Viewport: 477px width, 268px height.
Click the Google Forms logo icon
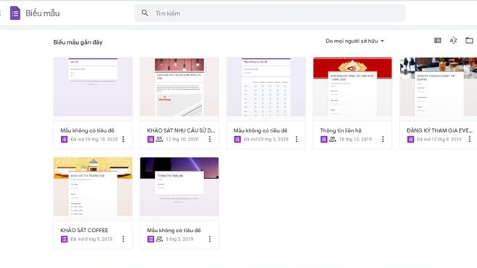tap(15, 13)
